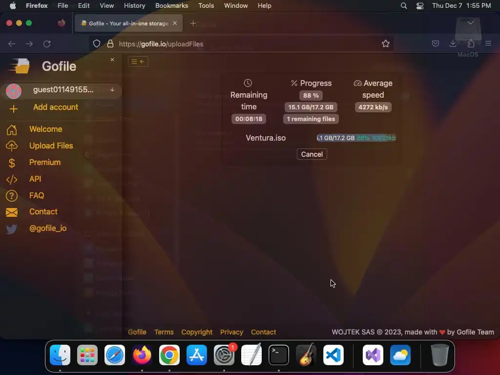This screenshot has height=375, width=500.
Task: Click the Average speed gauge icon
Action: (358, 83)
